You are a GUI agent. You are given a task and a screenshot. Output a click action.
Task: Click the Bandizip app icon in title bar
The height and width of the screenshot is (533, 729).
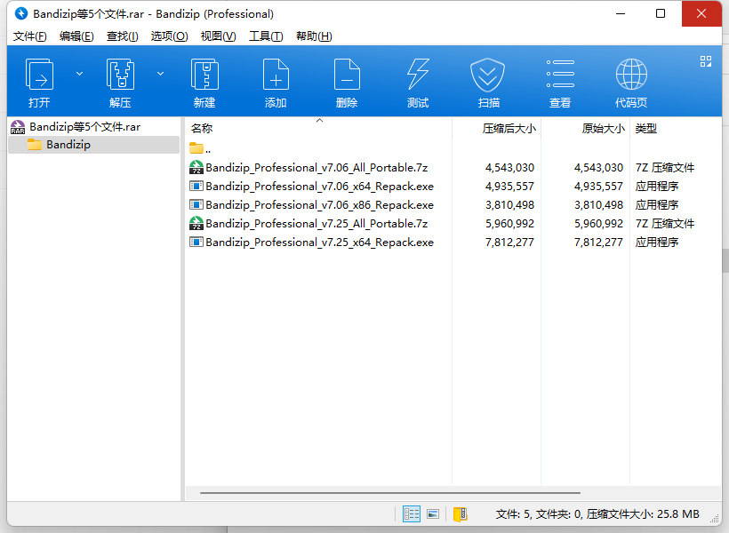[21, 13]
